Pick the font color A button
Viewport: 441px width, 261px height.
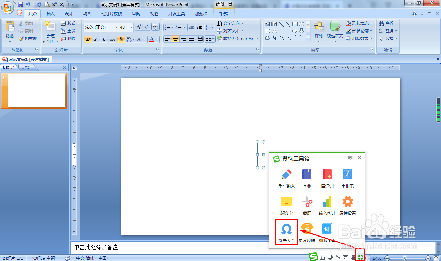[x=152, y=39]
